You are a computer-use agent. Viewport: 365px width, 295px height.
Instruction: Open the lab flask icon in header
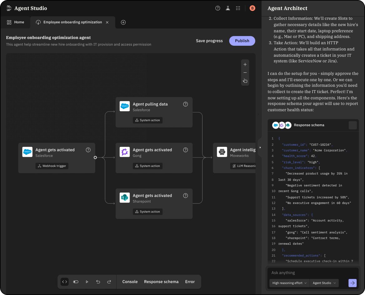point(228,8)
